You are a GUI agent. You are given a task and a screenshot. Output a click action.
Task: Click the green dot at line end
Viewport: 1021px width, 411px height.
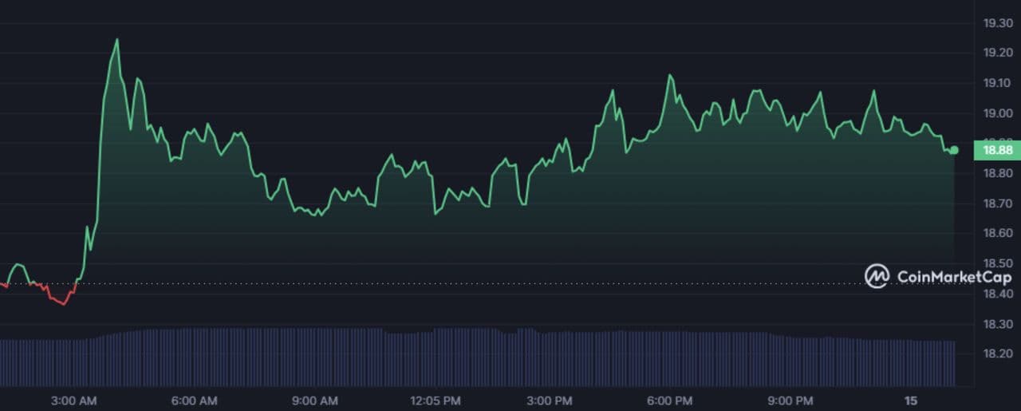(x=954, y=150)
